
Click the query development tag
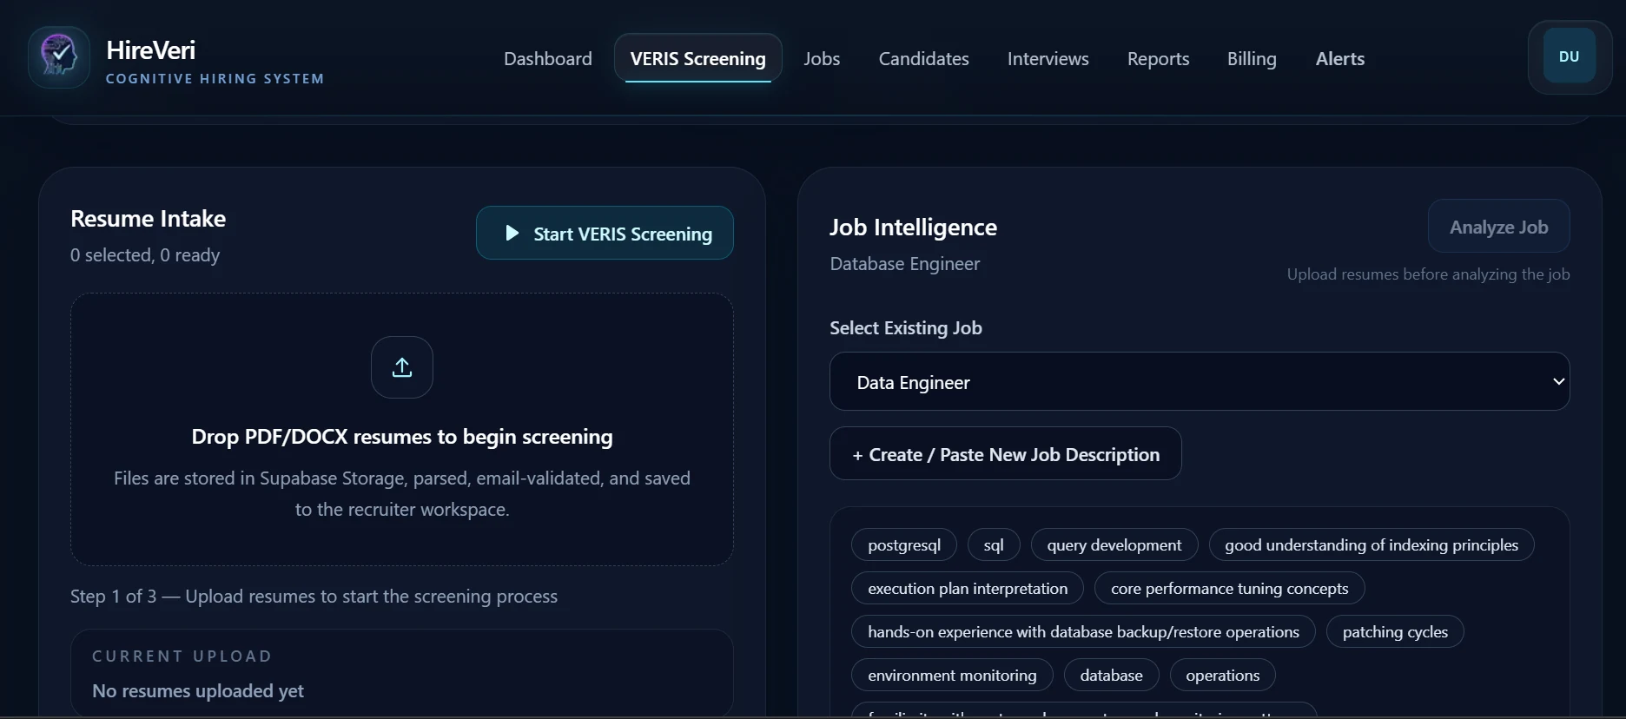(x=1114, y=544)
